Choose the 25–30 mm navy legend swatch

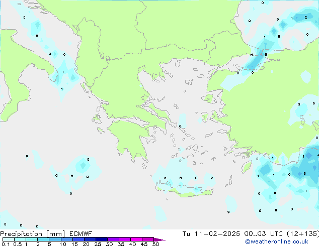(x=101, y=239)
